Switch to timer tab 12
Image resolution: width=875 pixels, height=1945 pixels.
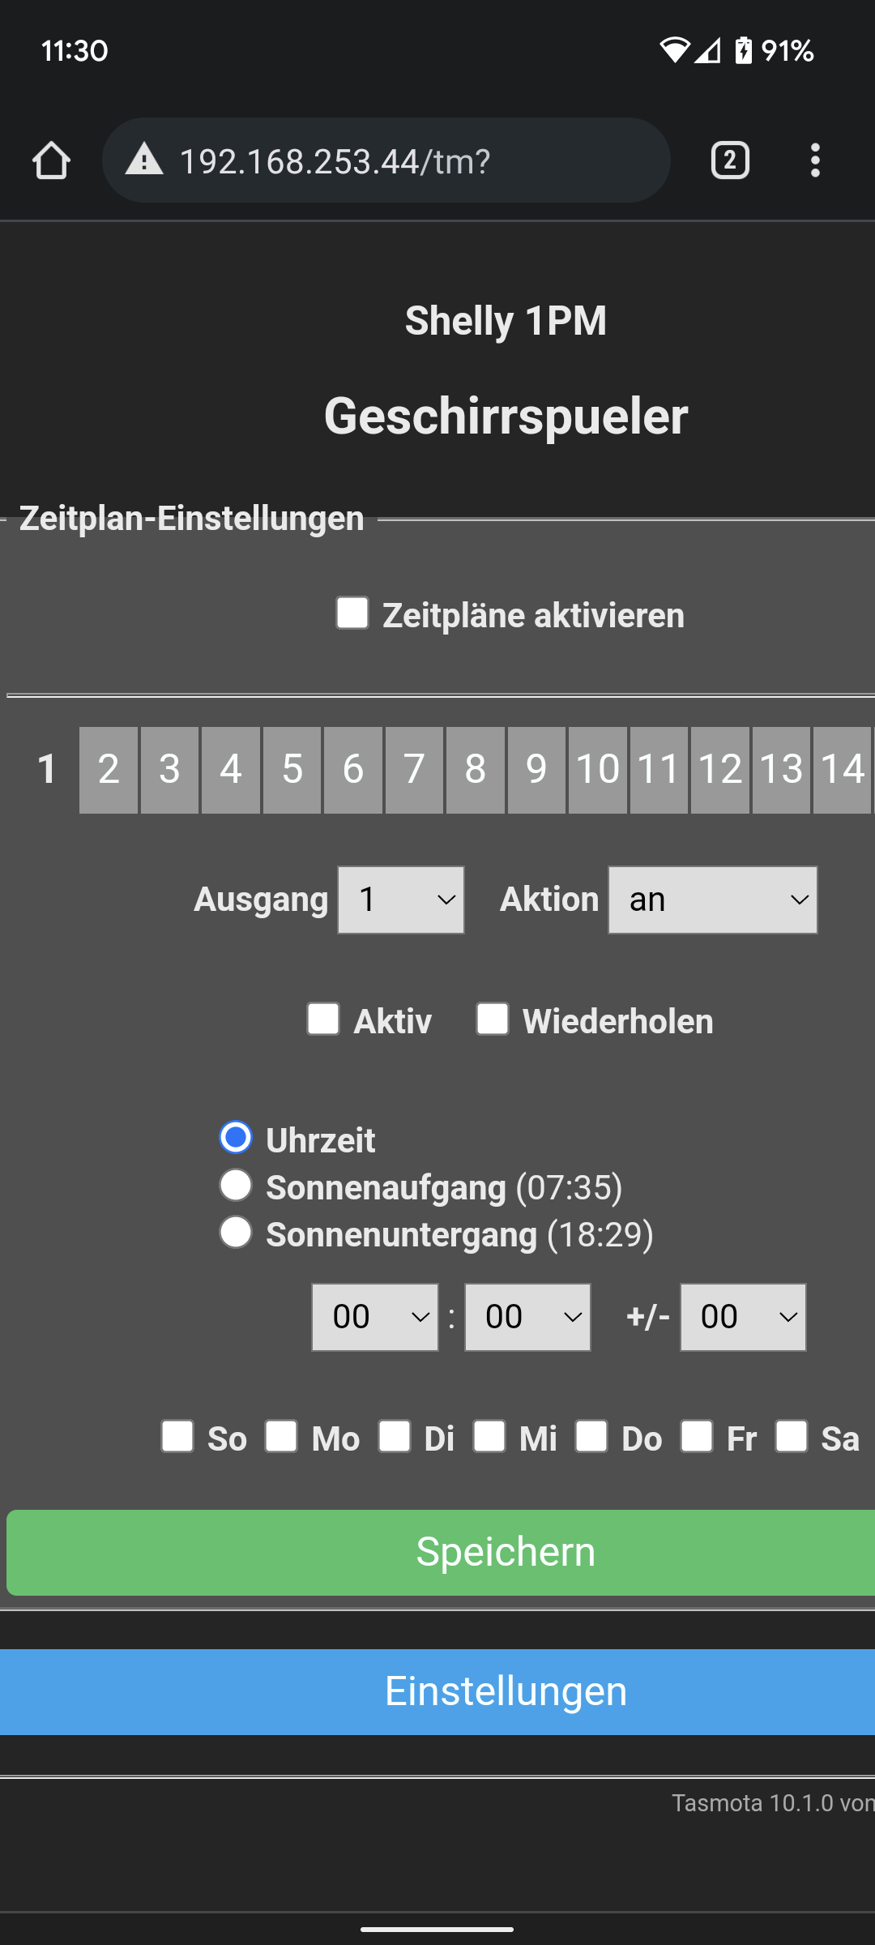719,769
